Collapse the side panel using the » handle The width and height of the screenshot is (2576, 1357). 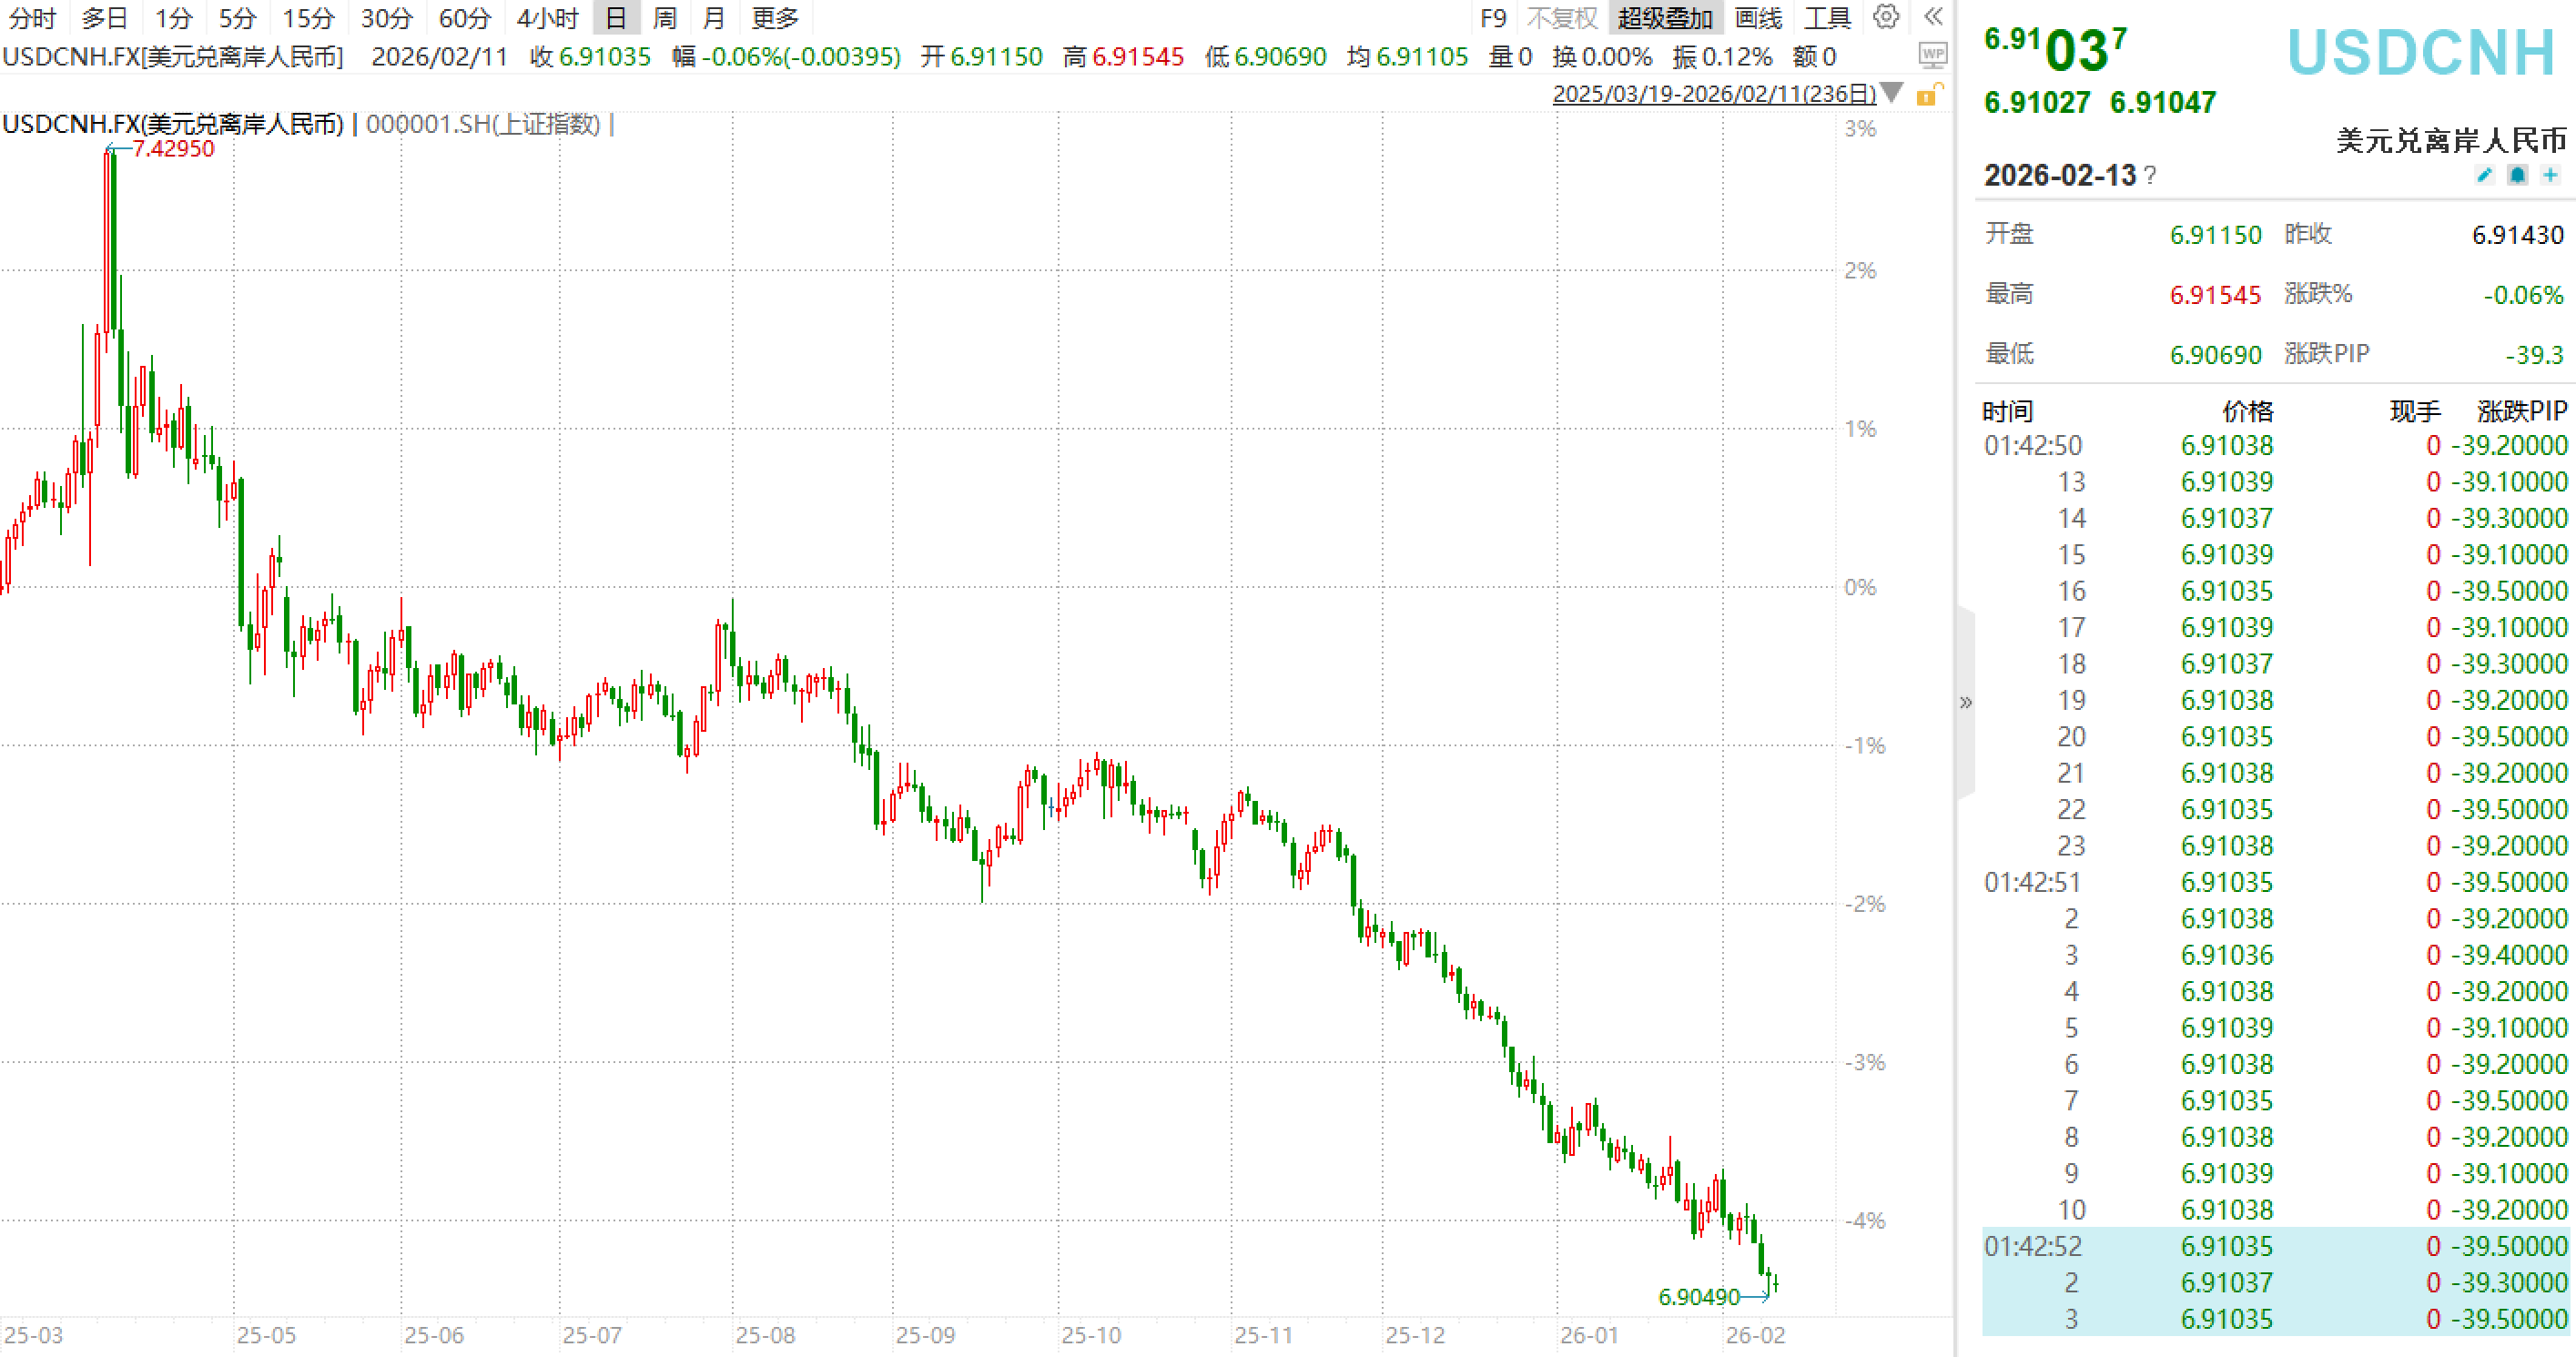tap(1965, 702)
